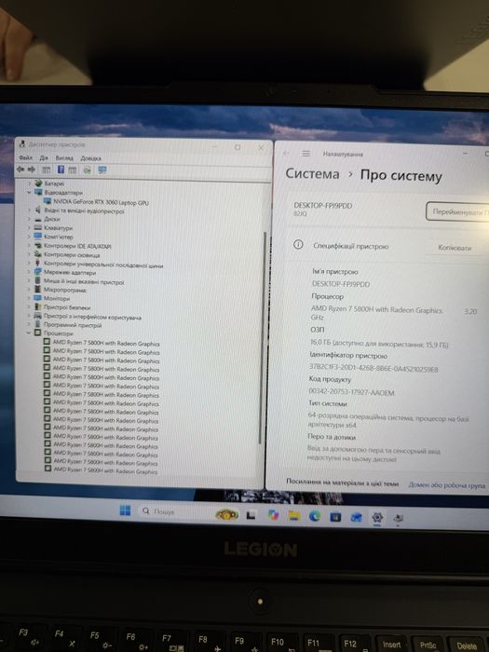Click the device ID value 37B2C1F3-20D1-4268
This screenshot has width=489, height=652.
(x=373, y=368)
